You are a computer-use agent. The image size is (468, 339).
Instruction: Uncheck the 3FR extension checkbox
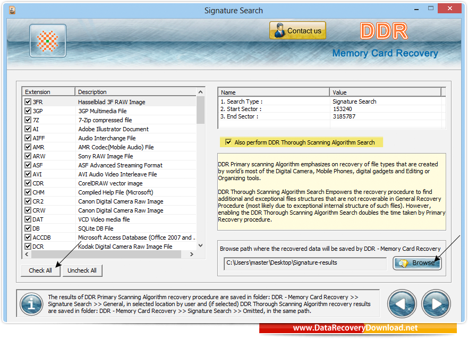click(x=28, y=102)
